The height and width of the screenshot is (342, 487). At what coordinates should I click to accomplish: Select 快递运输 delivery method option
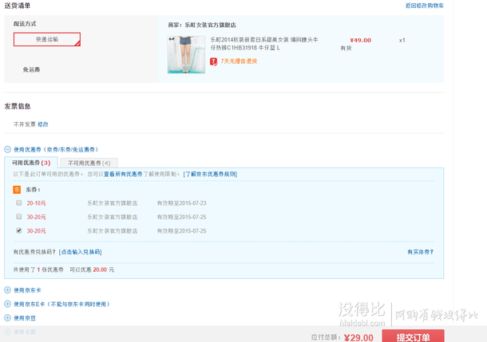point(46,39)
